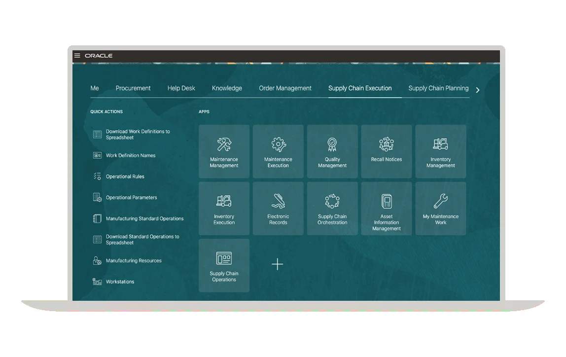
Task: Open the hamburger navigation menu
Action: pos(77,56)
